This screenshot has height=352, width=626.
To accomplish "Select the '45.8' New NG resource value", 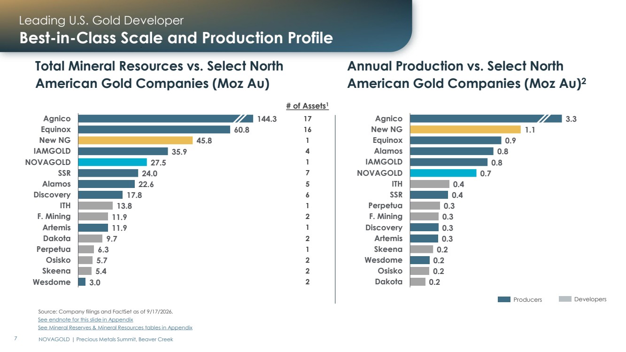I will [x=204, y=141].
